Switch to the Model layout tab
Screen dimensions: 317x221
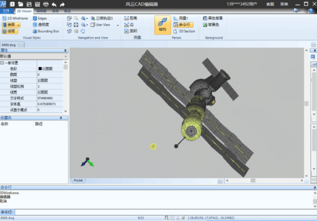pyautogui.click(x=78, y=180)
